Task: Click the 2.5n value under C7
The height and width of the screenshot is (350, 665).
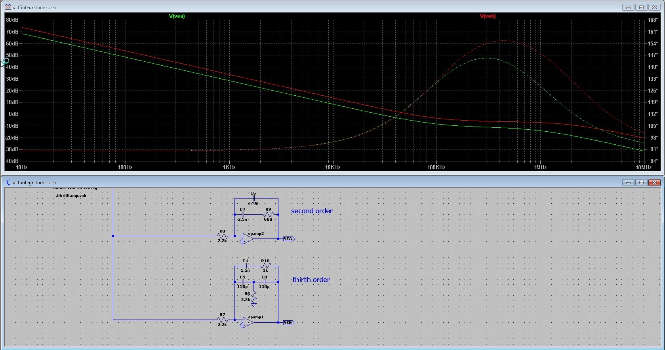Action: click(x=242, y=219)
